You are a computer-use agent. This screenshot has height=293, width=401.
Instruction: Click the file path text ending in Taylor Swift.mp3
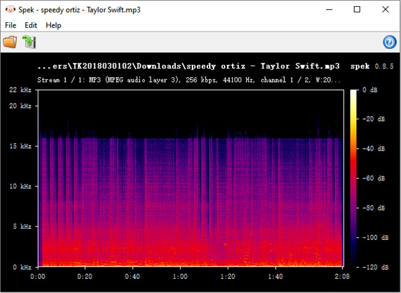[x=189, y=66]
